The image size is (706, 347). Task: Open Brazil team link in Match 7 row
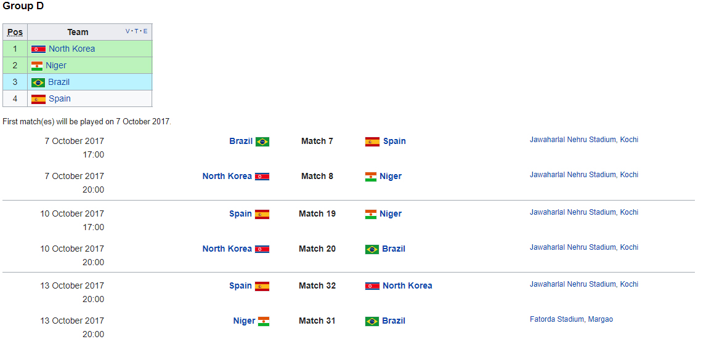(x=241, y=141)
